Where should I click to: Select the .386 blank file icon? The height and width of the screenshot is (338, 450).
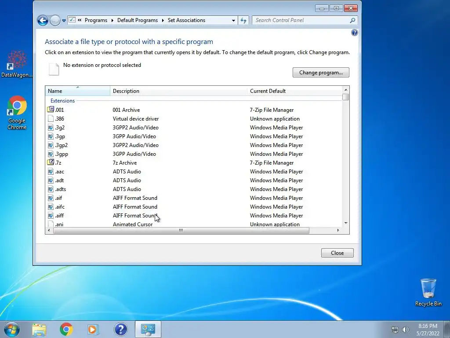point(51,118)
